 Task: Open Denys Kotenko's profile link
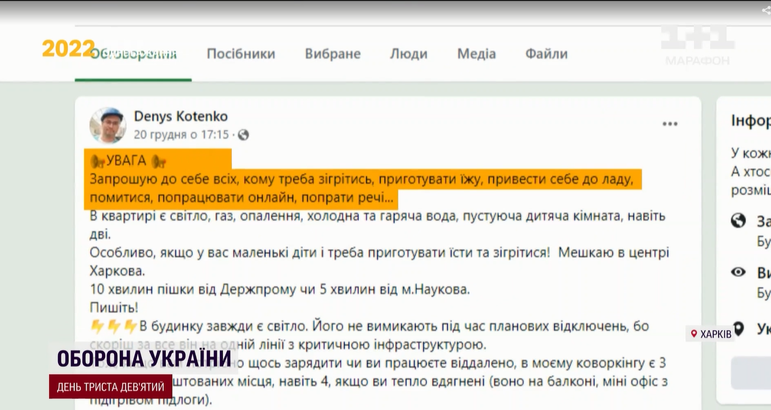[181, 116]
